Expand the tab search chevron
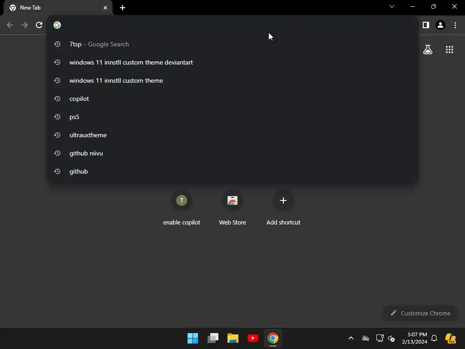Screen dimensions: 465x349 (392, 6)
